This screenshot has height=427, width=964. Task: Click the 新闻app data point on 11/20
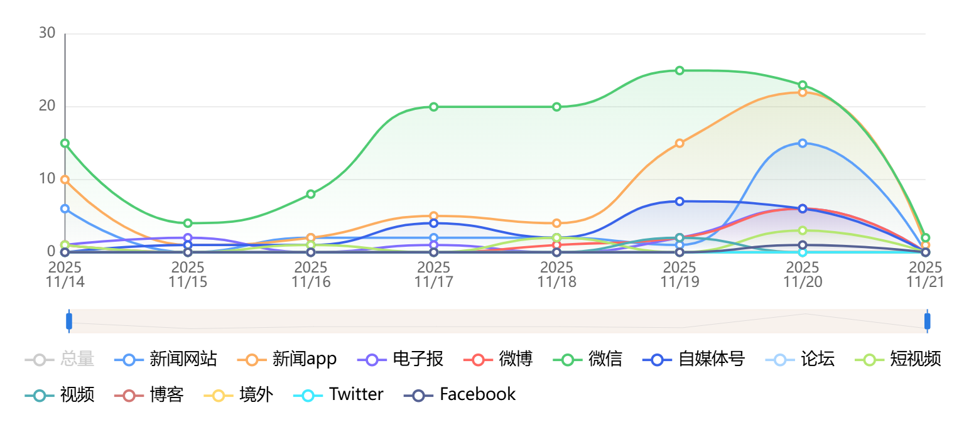pyautogui.click(x=803, y=92)
